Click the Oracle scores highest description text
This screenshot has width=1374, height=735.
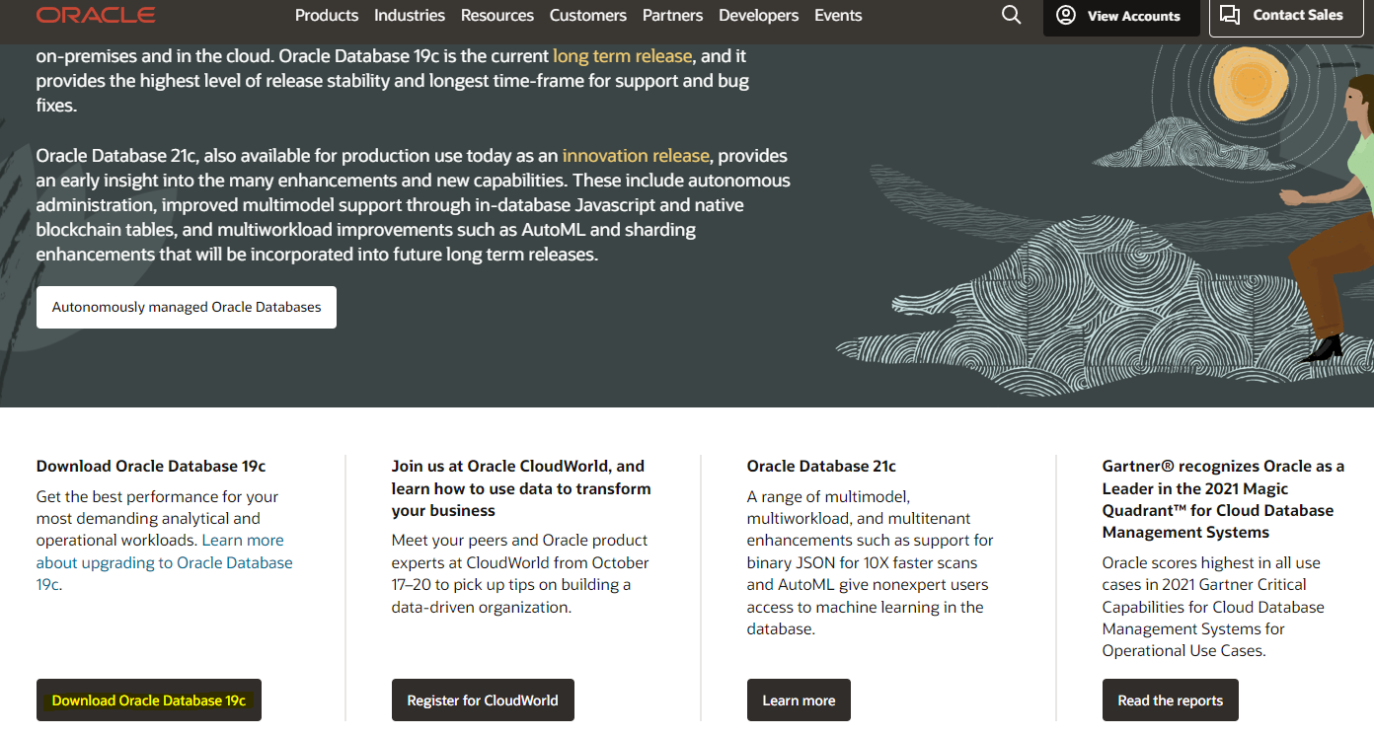pyautogui.click(x=1213, y=607)
